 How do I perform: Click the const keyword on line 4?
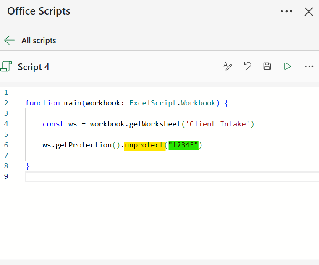tap(53, 124)
